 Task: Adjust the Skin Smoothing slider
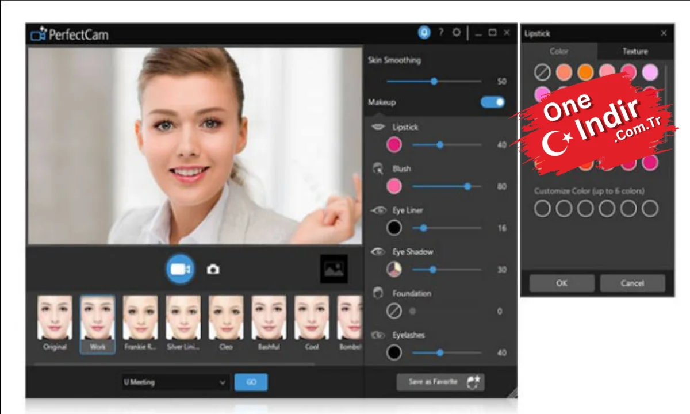pos(435,81)
